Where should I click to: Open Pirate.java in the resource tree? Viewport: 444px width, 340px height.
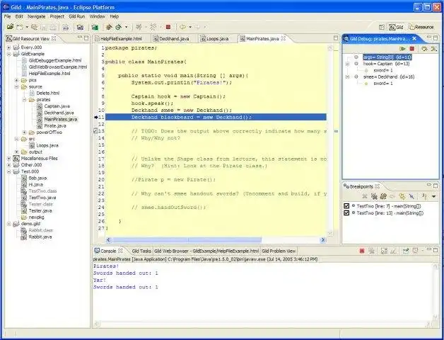click(x=56, y=125)
